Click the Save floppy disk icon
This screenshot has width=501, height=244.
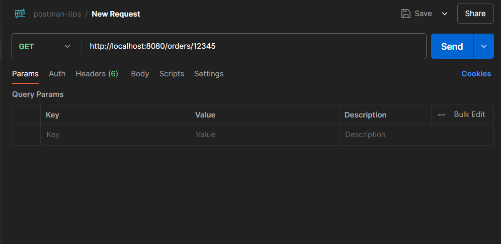(406, 14)
